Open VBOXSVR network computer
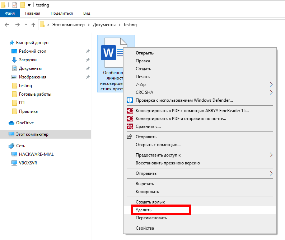This screenshot has height=240, width=285. [28, 163]
